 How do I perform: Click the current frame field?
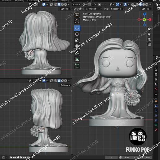tap(111, 157)
